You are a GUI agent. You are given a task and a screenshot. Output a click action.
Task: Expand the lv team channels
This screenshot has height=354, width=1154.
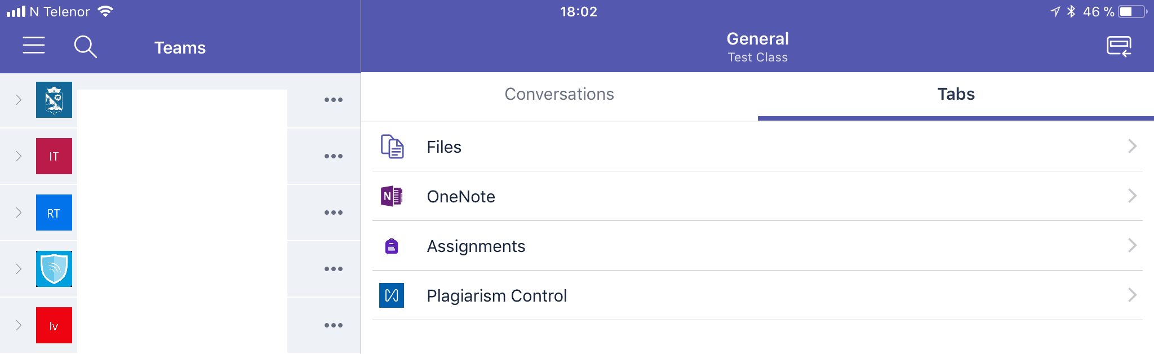click(x=19, y=325)
